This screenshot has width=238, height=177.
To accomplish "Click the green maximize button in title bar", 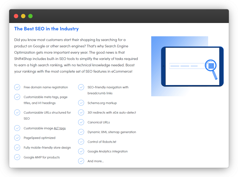I will coord(30,16).
